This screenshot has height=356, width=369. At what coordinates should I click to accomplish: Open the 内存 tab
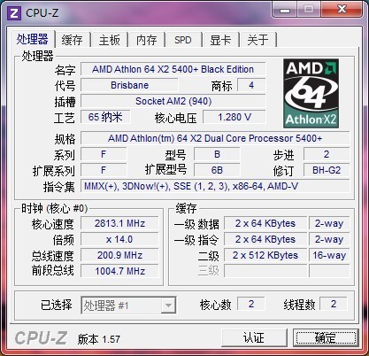coord(147,40)
